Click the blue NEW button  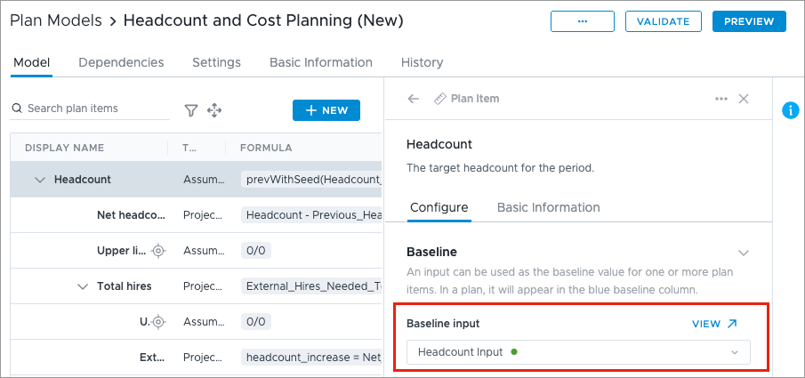pyautogui.click(x=326, y=110)
